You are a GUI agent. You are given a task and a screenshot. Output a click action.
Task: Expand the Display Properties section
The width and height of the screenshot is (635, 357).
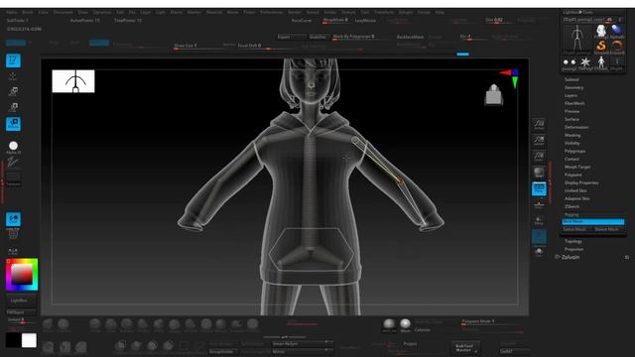pyautogui.click(x=581, y=182)
